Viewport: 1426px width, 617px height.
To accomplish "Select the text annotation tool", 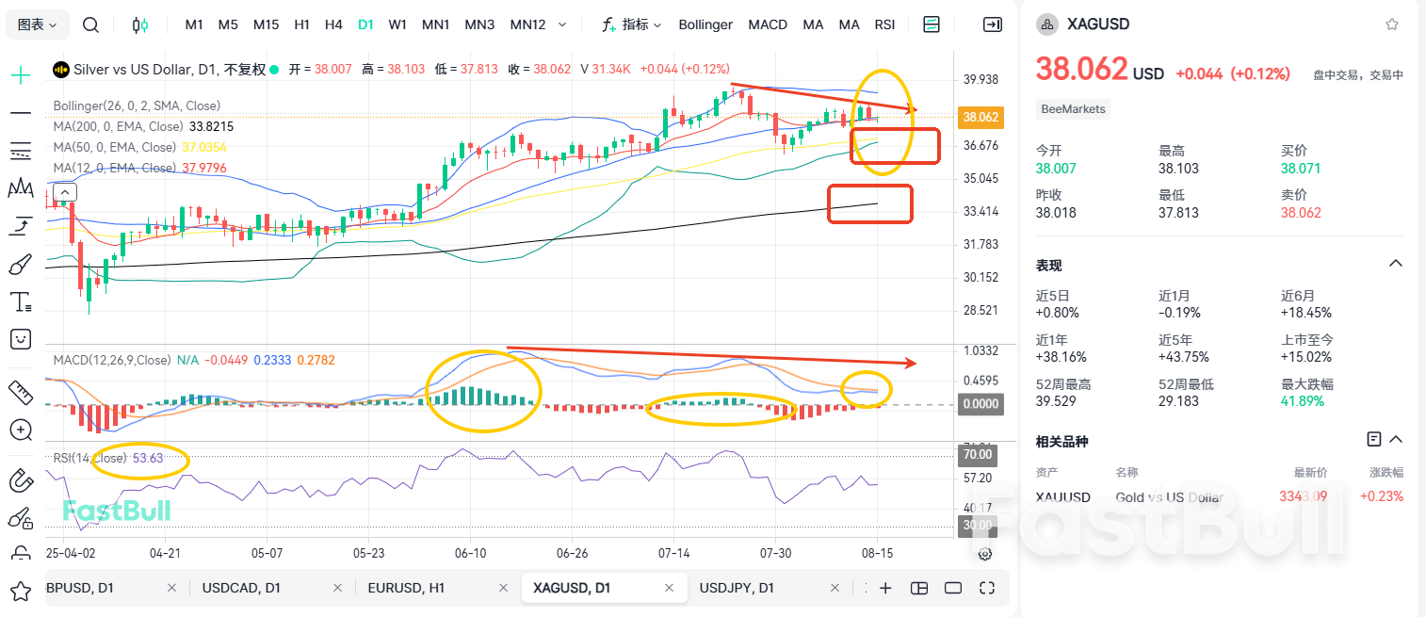I will coord(20,301).
